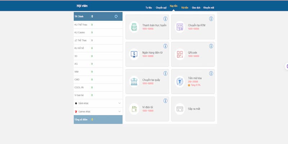Open the Ví điện tử wallet icon
Screen dimensions: 288x144
point(134,108)
